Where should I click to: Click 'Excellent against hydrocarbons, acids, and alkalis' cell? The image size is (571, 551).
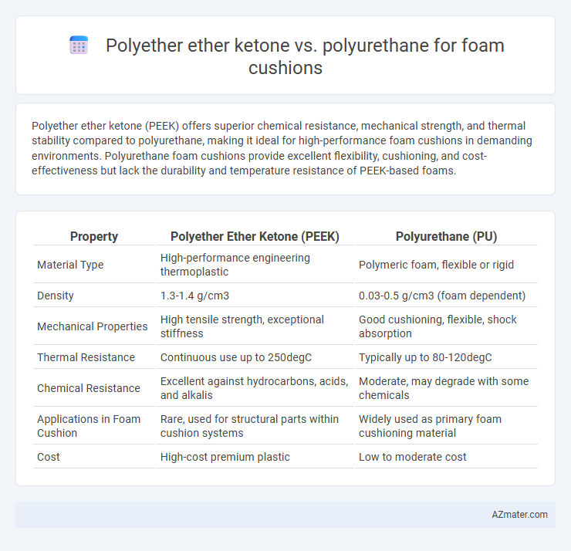(255, 388)
